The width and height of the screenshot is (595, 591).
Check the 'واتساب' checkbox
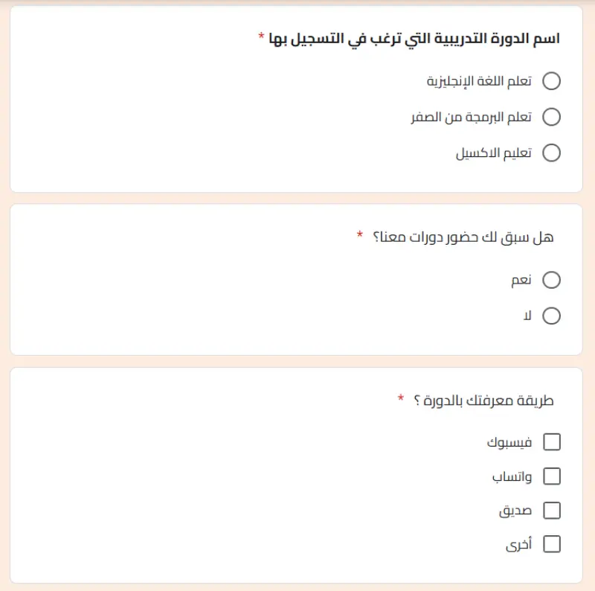click(x=553, y=476)
